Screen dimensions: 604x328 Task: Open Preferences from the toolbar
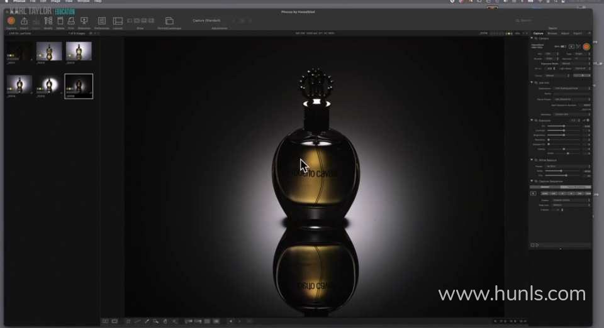click(x=102, y=21)
